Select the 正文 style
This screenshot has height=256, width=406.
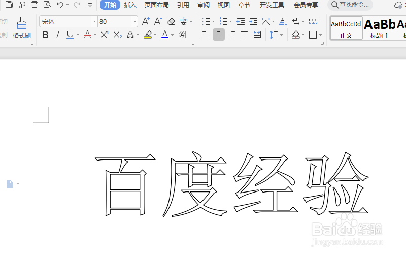[346, 28]
